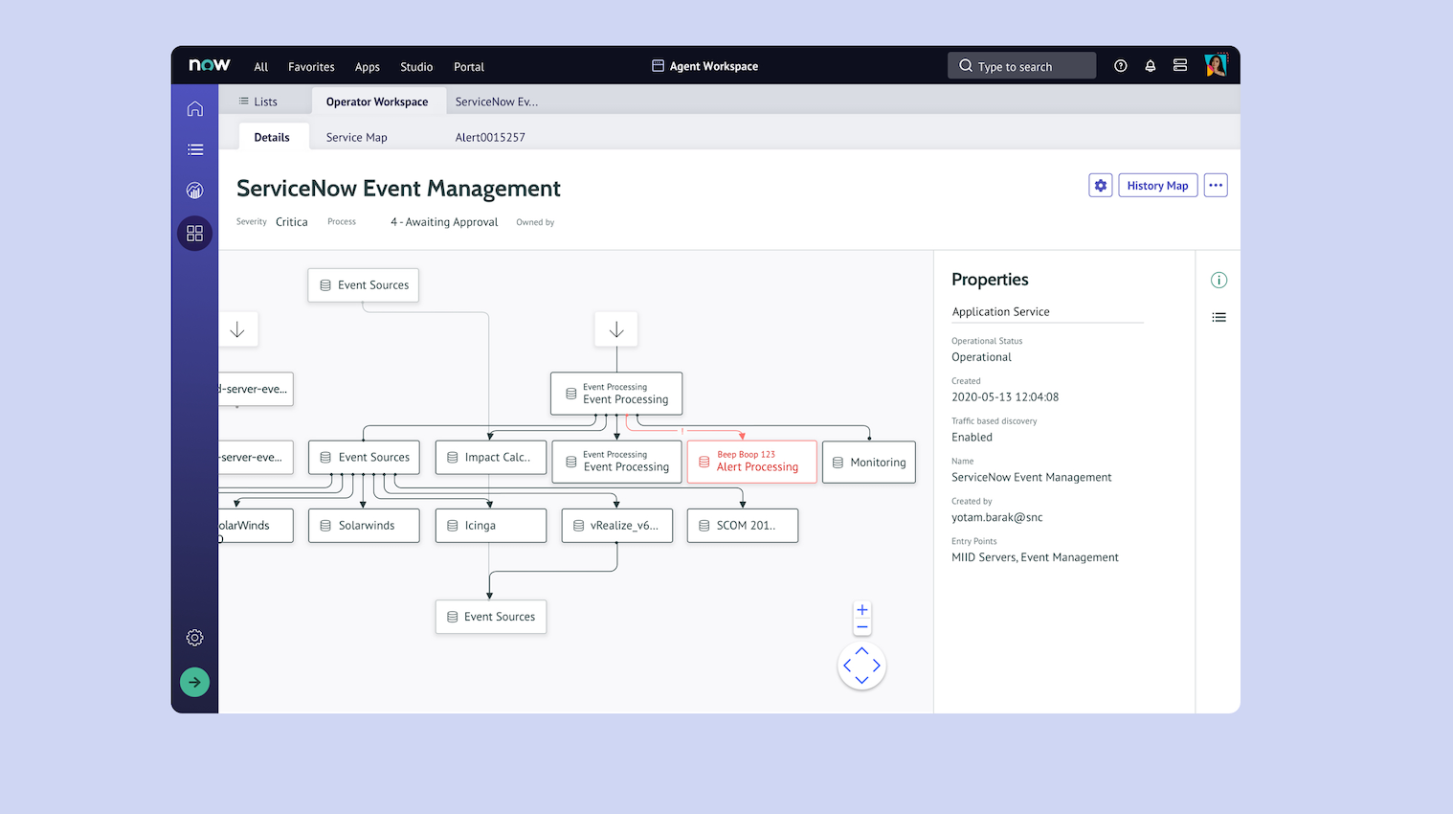The height and width of the screenshot is (814, 1453).
Task: Show the info panel icon
Action: [x=1218, y=280]
